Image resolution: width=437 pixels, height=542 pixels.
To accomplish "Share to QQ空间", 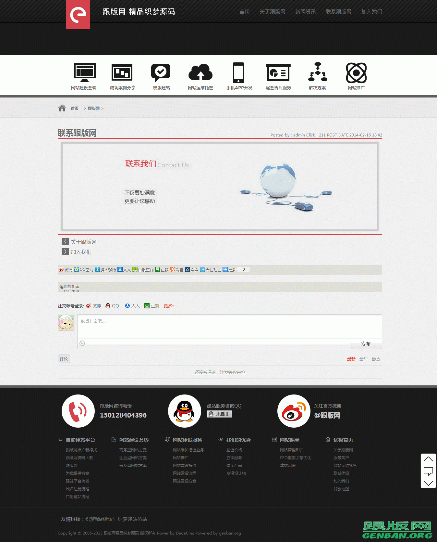I will tap(84, 270).
